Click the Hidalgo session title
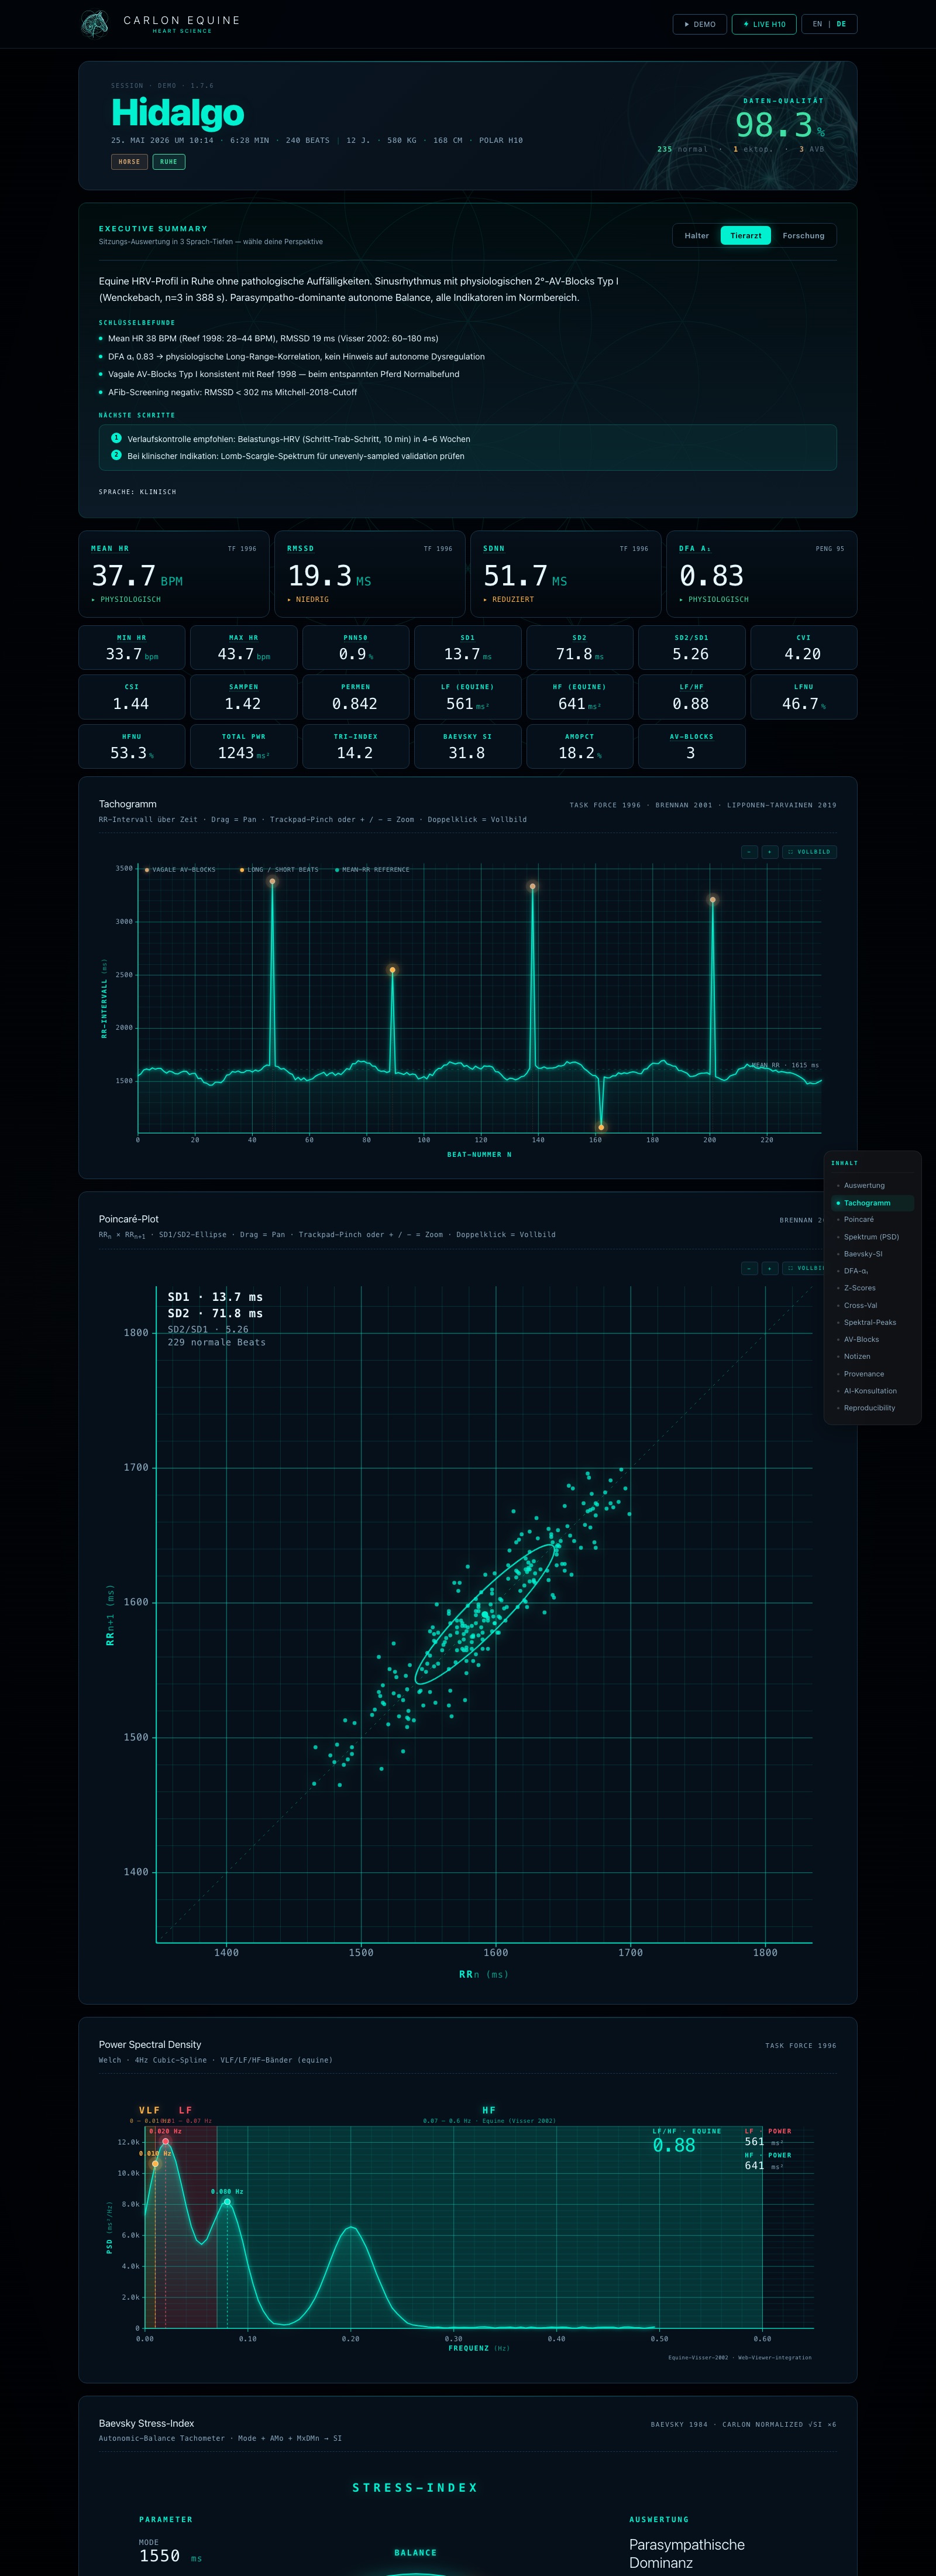 click(178, 113)
